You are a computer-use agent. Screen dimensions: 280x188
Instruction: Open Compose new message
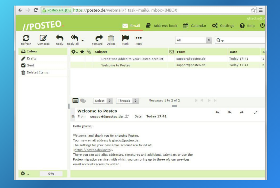(x=43, y=40)
